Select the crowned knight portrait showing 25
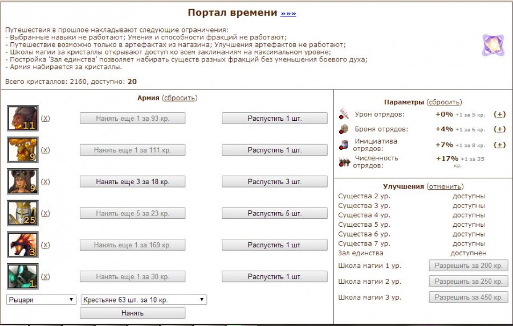 coord(23,213)
